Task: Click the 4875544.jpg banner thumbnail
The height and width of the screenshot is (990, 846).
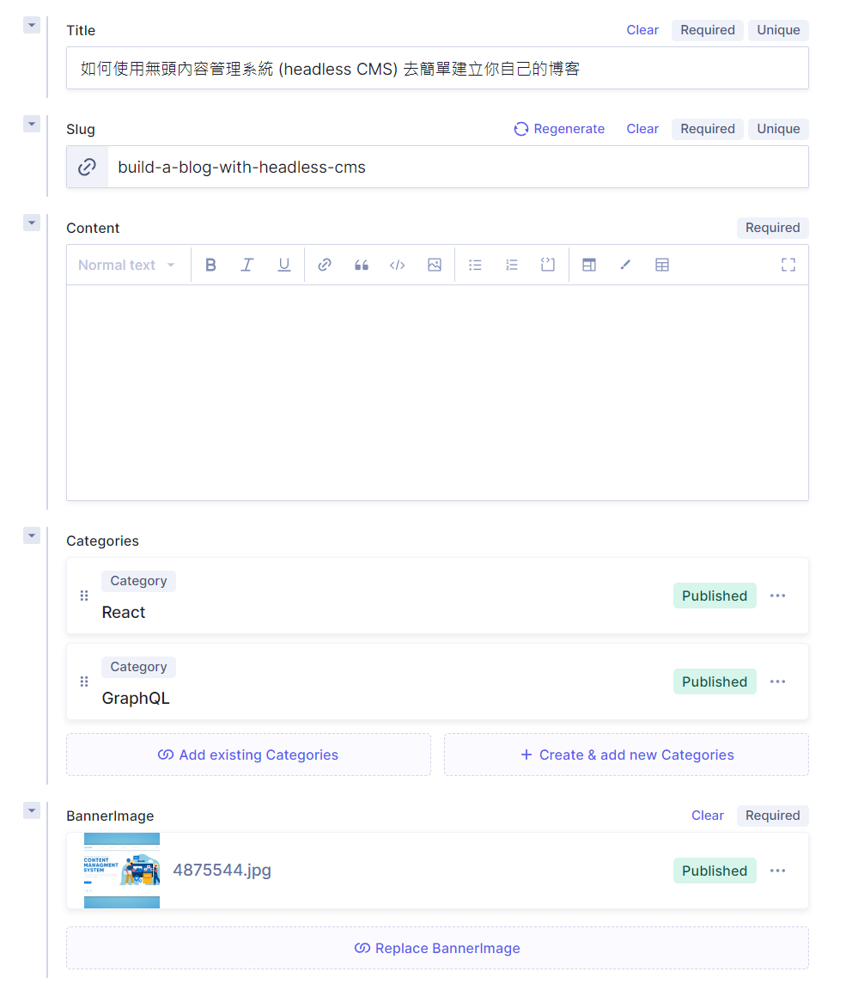Action: click(x=122, y=871)
